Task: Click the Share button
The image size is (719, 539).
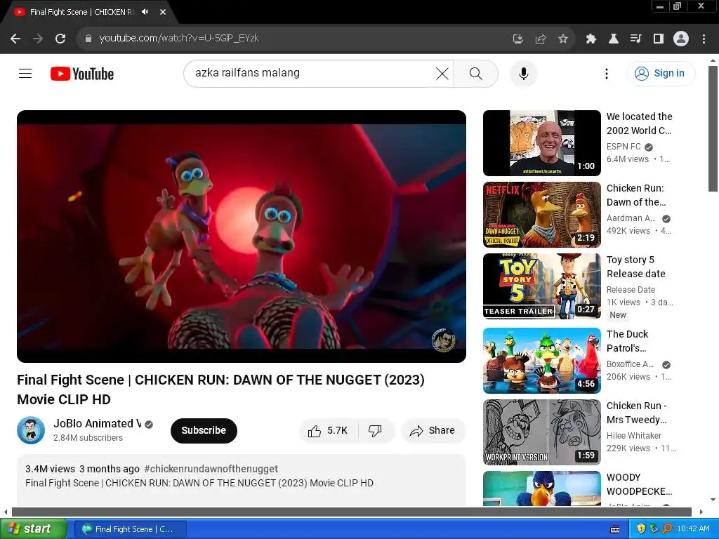Action: tap(433, 431)
